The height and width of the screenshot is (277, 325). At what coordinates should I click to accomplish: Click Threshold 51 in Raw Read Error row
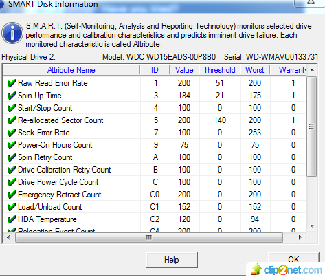tap(219, 83)
